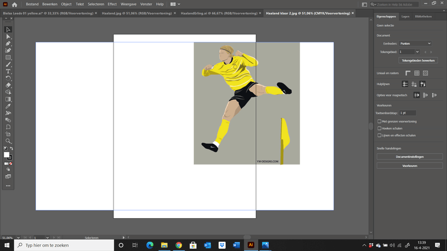
Task: Toggle snap to pixel option
Action: (x=425, y=95)
